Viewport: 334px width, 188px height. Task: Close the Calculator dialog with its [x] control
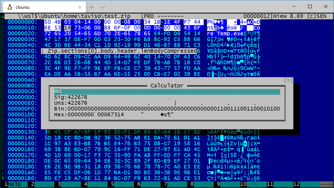(x=288, y=80)
